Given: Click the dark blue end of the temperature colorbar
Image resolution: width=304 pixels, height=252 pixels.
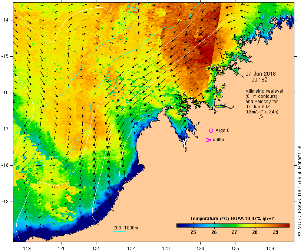Looking at the screenshot, I should [180, 225].
